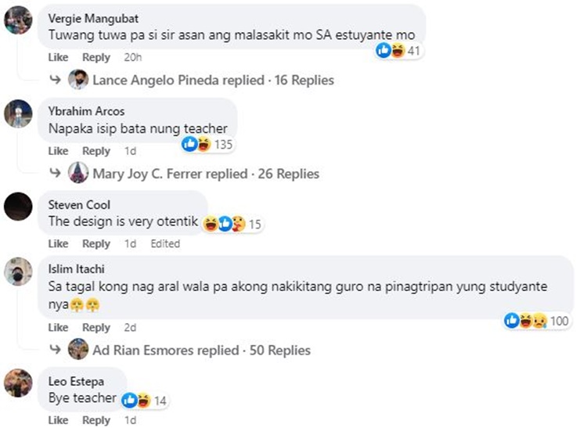
Task: Expand 26 replies under Mary Joy C. Ferrer
Action: [x=205, y=174]
